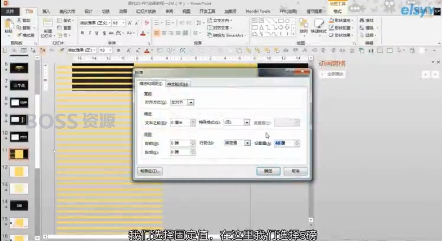This screenshot has width=442, height=241.
Task: Select slide 7 thumbnail
Action: (19, 85)
